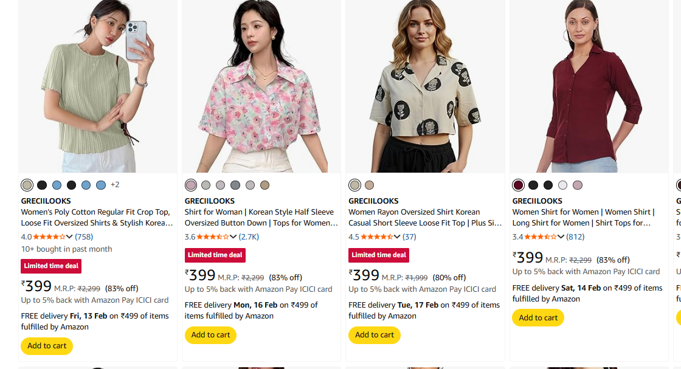Expand rating breakdown chevron beside 4.0 stars
The width and height of the screenshot is (681, 369).
(x=69, y=236)
